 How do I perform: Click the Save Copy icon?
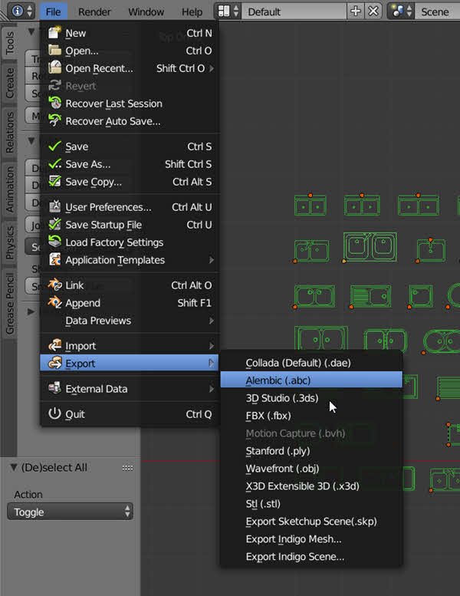(54, 182)
